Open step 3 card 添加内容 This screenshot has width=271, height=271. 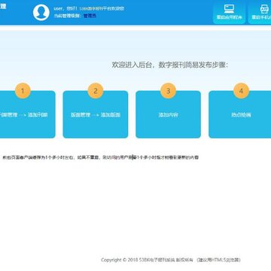pos(168,114)
